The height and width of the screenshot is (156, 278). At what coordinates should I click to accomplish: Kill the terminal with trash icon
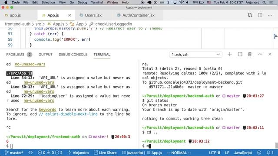coord(250,54)
